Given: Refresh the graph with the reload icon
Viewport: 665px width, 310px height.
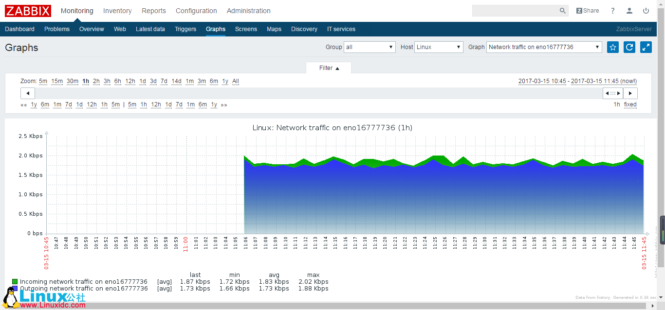Looking at the screenshot, I should pos(629,47).
